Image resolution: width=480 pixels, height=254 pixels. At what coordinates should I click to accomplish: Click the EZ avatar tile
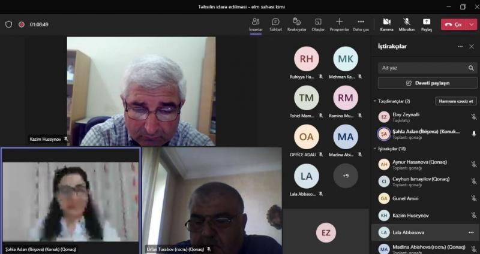click(x=326, y=233)
